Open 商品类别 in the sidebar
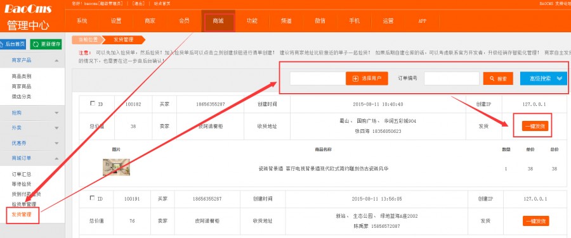Viewport: 571px width, 238px height. point(22,77)
